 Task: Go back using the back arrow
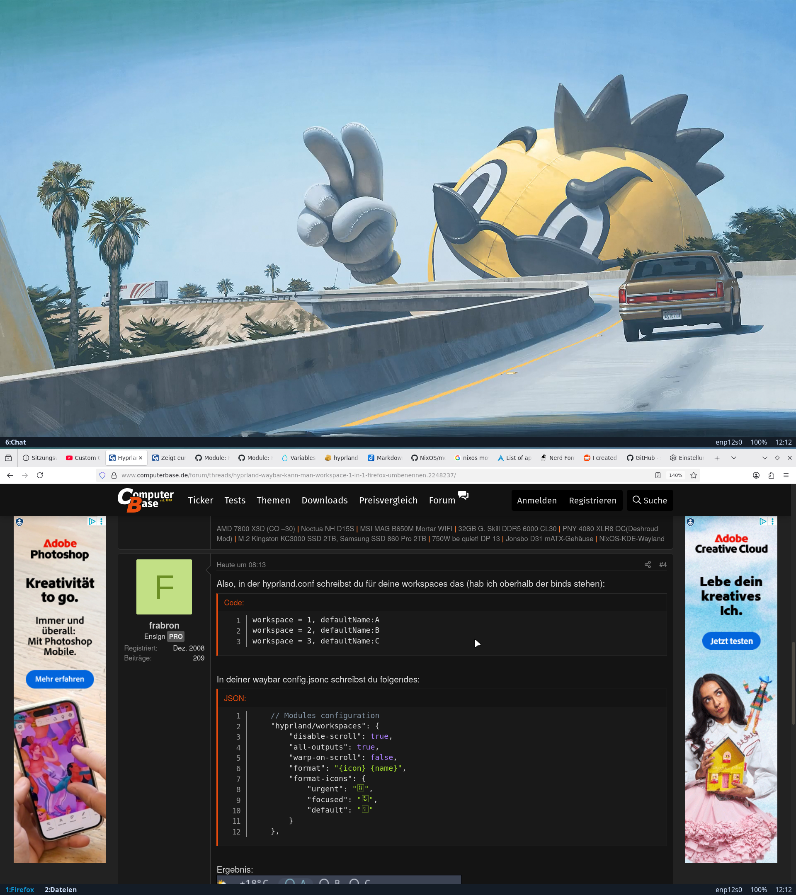click(10, 475)
